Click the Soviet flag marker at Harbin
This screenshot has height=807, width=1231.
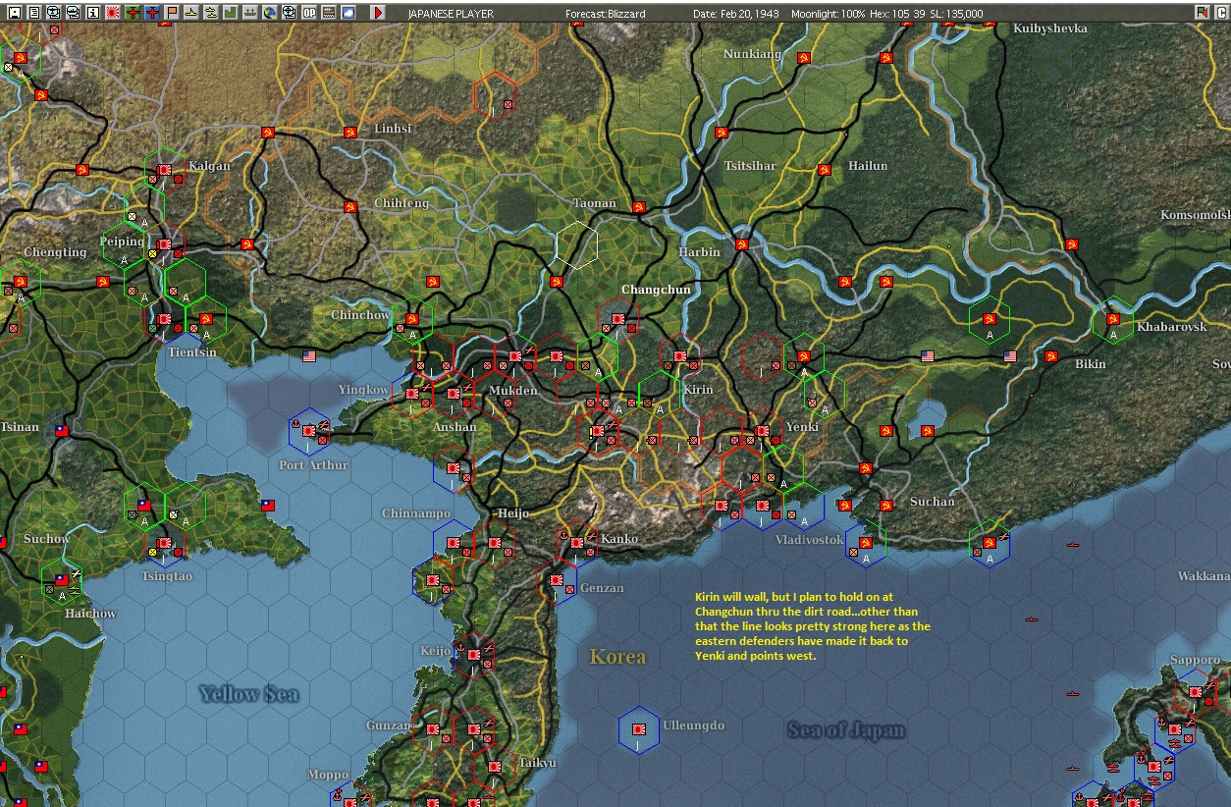pyautogui.click(x=742, y=243)
